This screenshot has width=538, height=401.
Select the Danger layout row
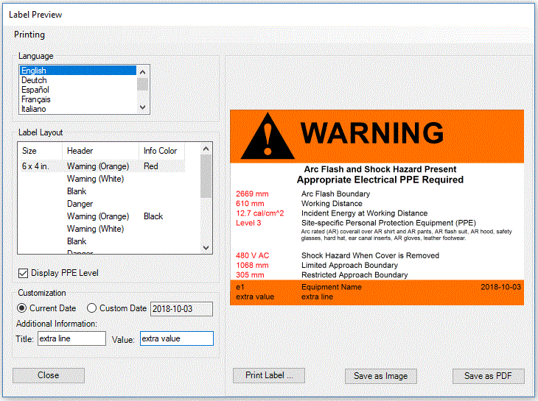point(80,204)
